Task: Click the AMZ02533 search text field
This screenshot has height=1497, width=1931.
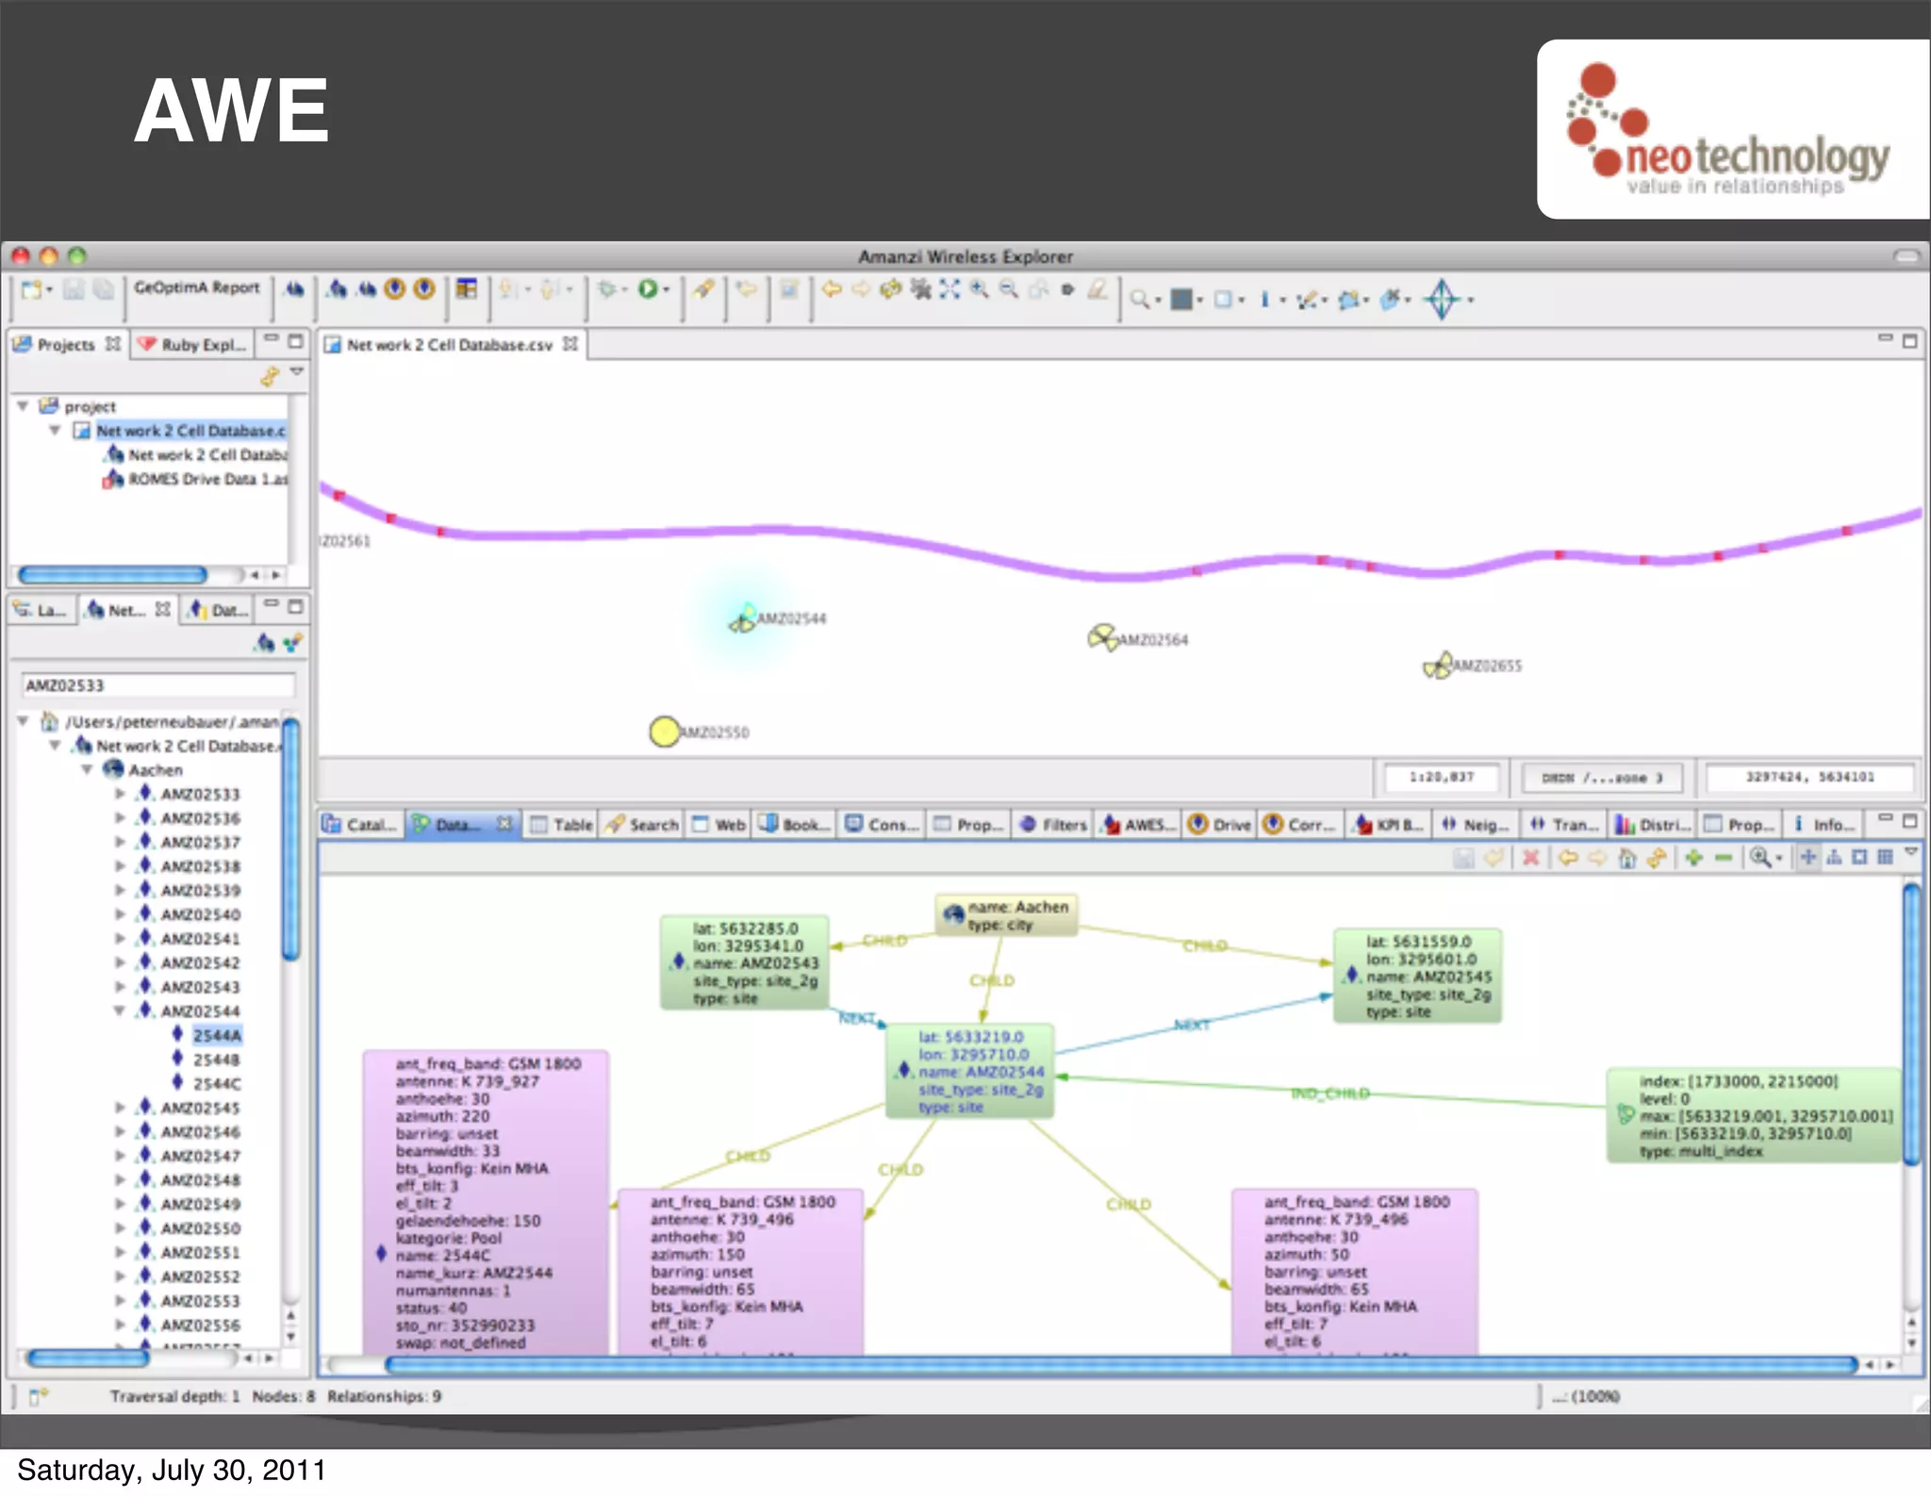Action: point(157,685)
